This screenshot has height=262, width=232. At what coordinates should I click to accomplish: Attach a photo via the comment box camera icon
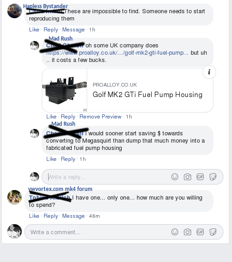point(188,232)
